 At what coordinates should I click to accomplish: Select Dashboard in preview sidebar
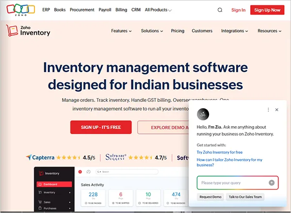pyautogui.click(x=54, y=184)
